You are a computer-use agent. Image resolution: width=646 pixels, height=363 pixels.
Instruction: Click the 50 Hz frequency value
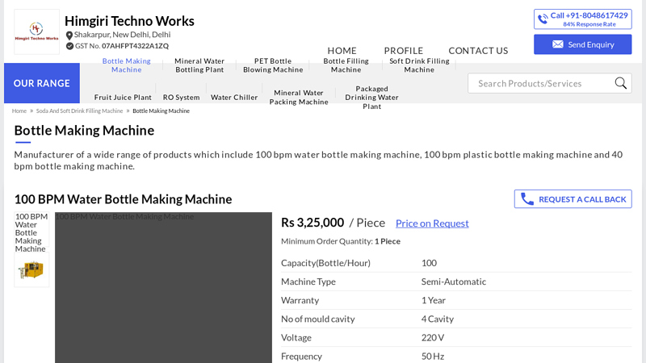pos(433,357)
